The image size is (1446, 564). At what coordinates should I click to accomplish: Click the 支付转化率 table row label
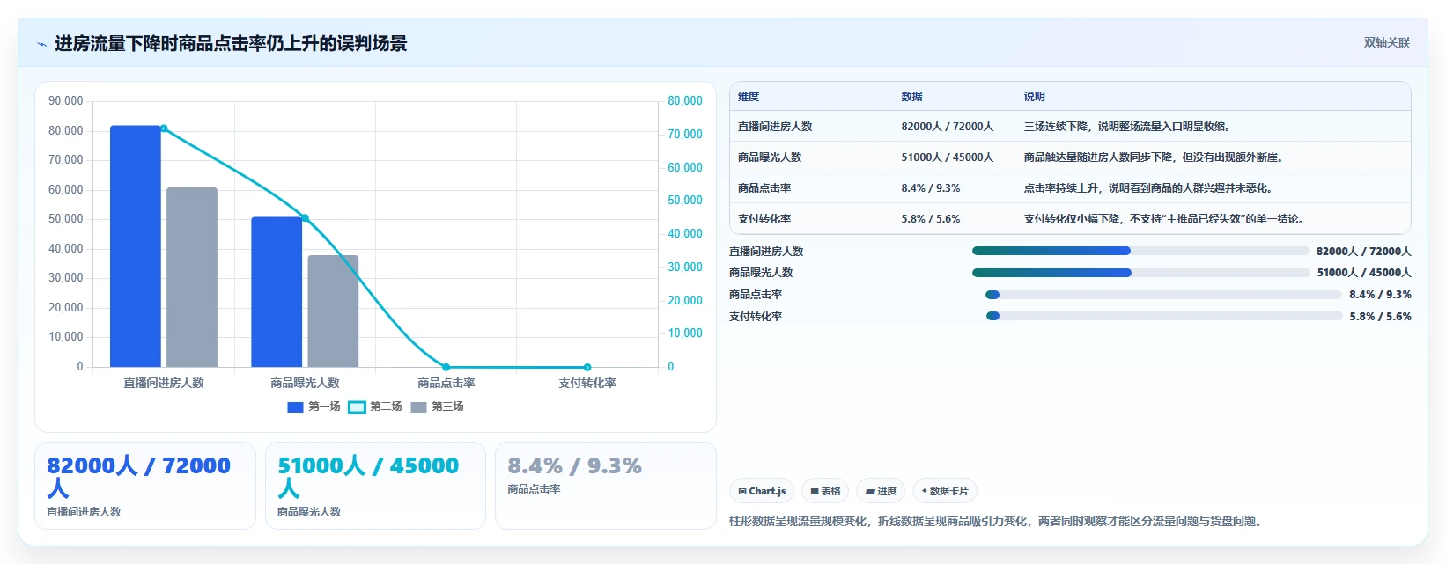[x=764, y=219]
